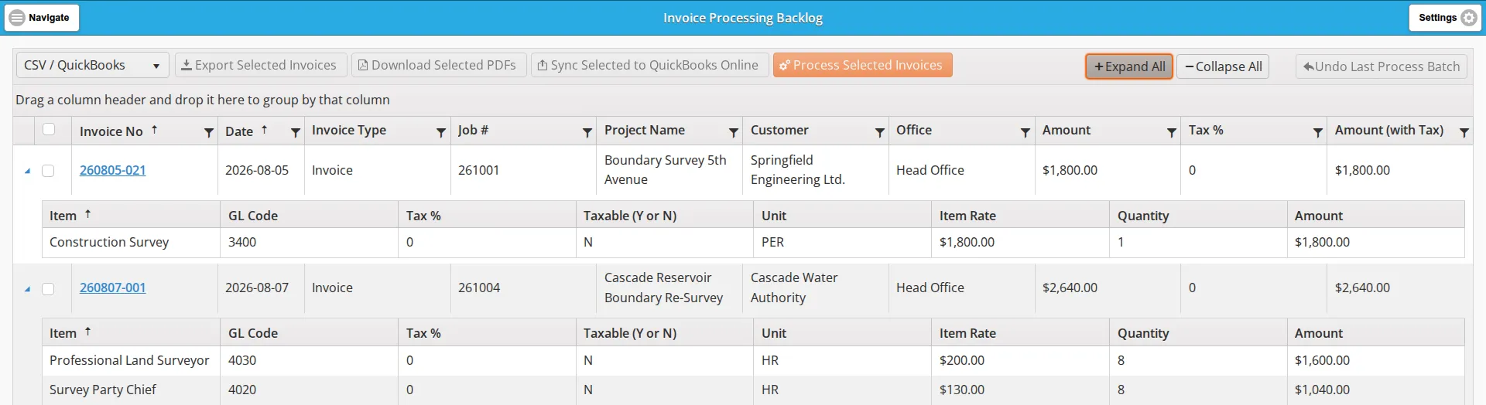Sort GL Code column in 260807-001 detail grid
Screen dimensions: 1486x405
coord(253,333)
